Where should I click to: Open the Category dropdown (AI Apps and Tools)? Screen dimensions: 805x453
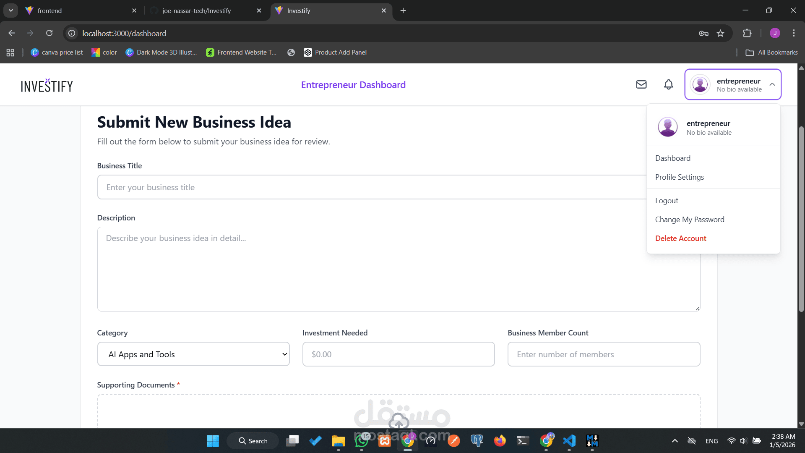193,354
